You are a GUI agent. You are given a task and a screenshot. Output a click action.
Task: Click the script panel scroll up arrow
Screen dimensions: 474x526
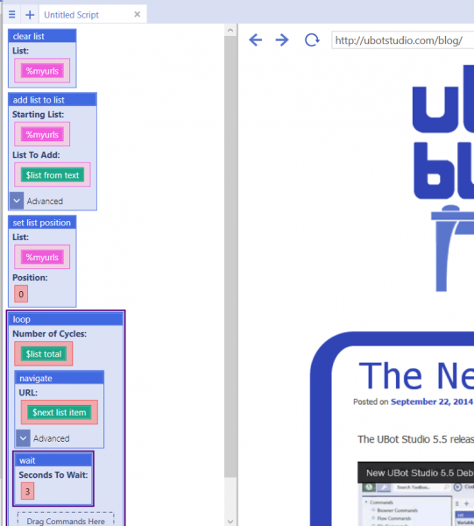click(230, 31)
